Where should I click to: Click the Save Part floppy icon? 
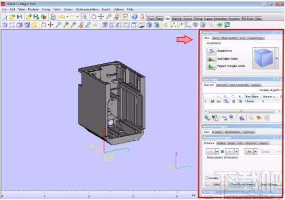click(x=36, y=17)
